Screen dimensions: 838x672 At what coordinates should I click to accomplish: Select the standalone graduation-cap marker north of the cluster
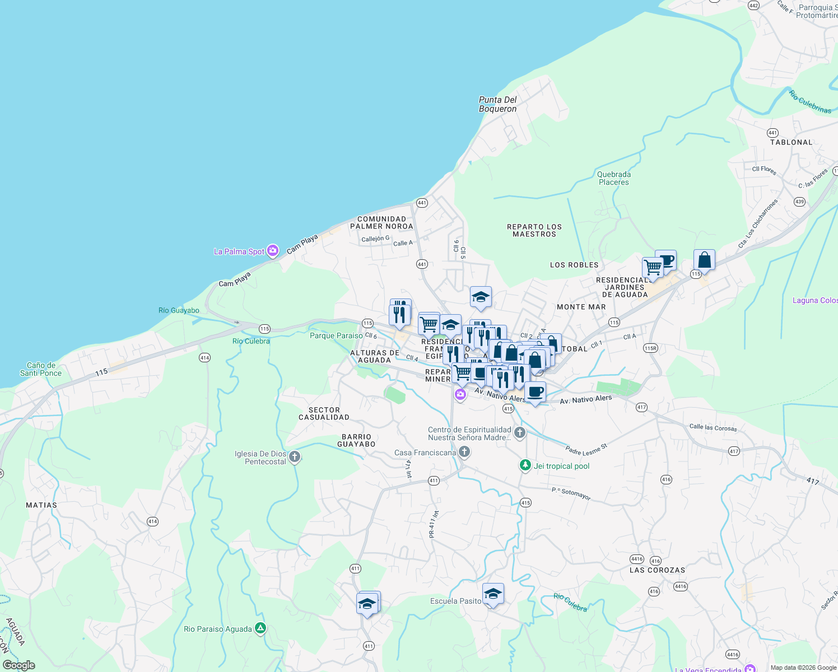click(x=480, y=297)
